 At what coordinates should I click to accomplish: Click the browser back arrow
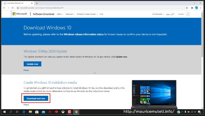pyautogui.click(x=4, y=8)
